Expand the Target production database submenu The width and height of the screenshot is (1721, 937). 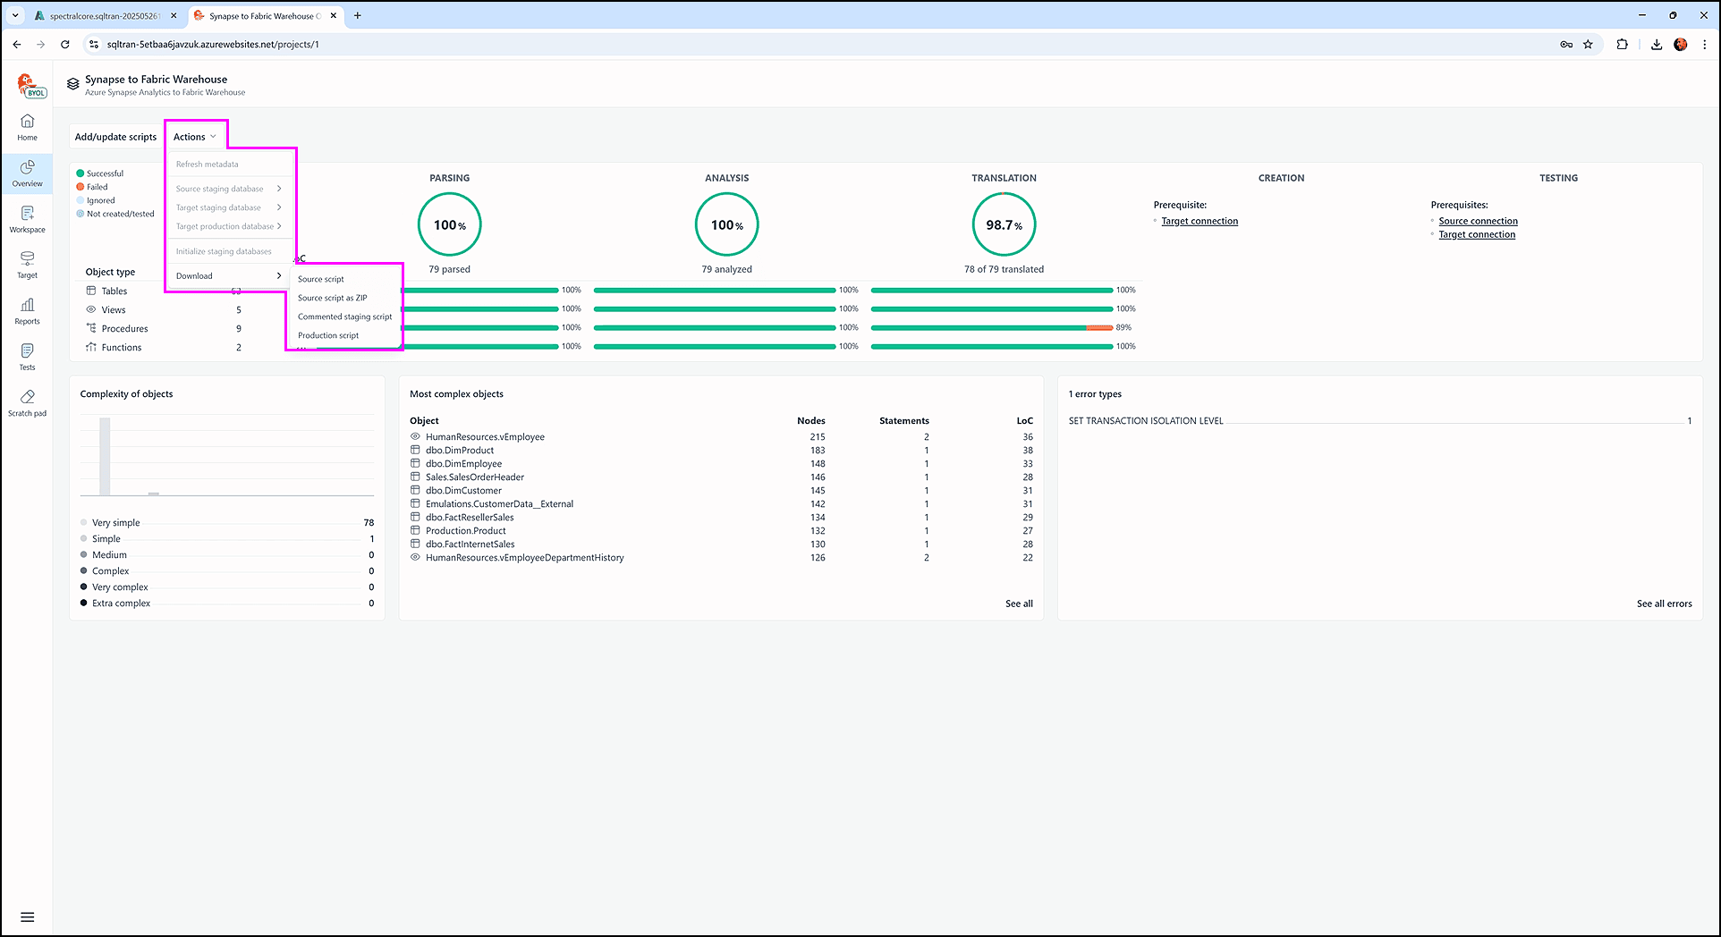[x=228, y=226]
